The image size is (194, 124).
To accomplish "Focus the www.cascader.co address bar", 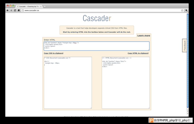I will [103, 10].
